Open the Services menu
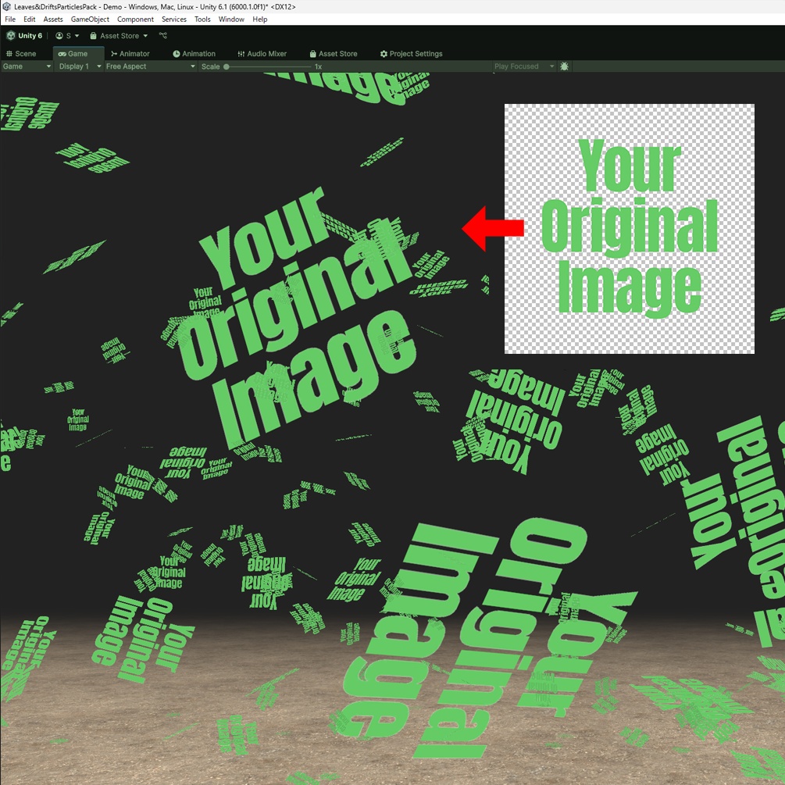This screenshot has width=785, height=785. click(173, 19)
